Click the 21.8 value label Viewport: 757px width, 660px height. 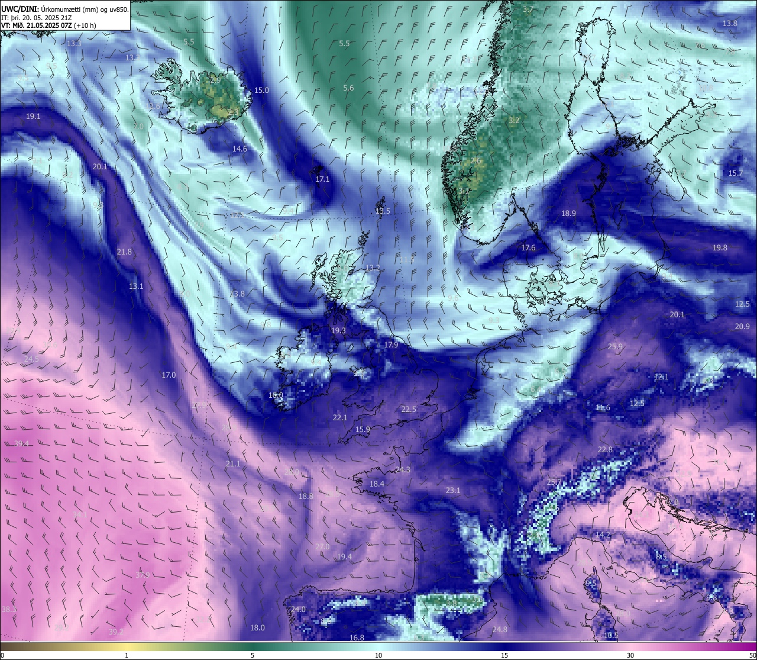[124, 252]
